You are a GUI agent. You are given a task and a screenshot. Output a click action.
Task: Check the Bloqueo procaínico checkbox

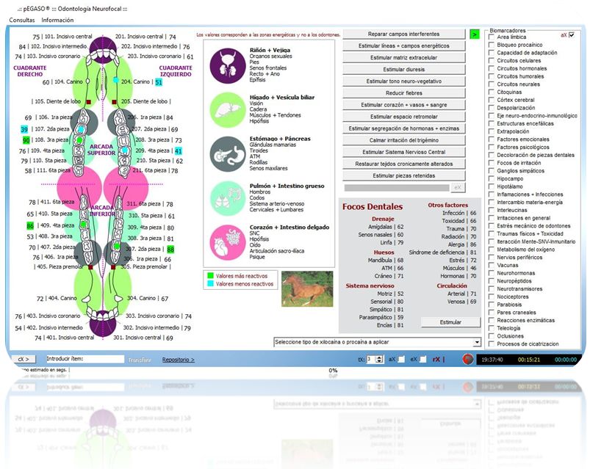pyautogui.click(x=492, y=45)
